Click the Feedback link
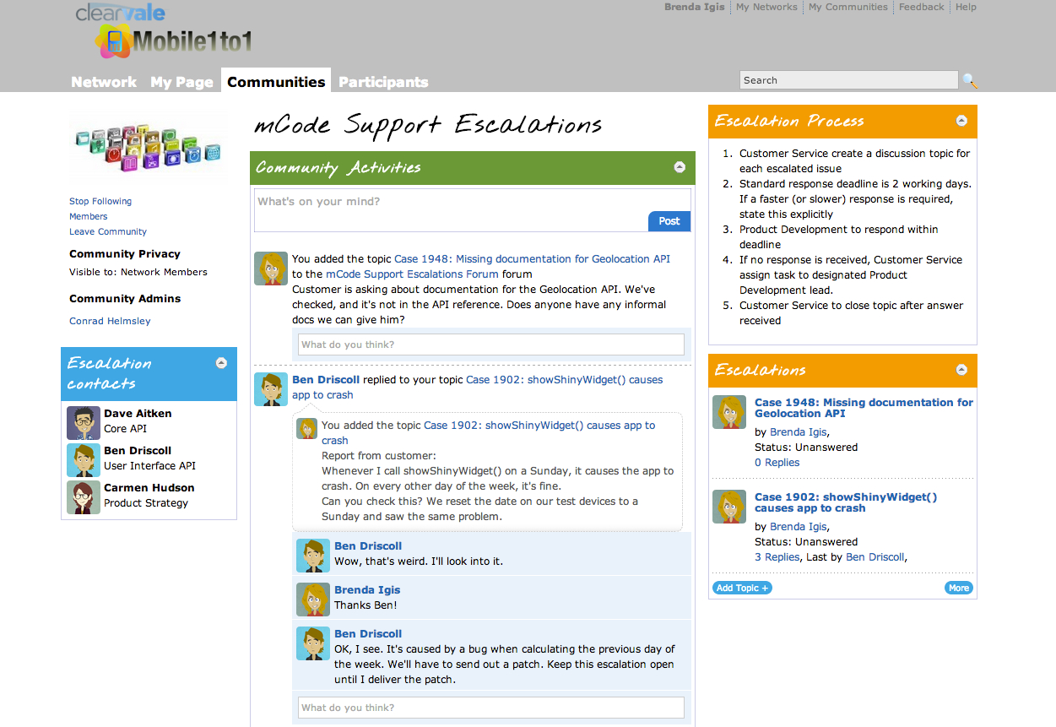1056x727 pixels. click(922, 7)
